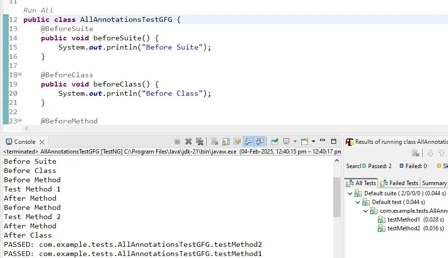Select com.example.tests.AllAnn... tree row
The image size is (448, 258).
pyautogui.click(x=409, y=211)
